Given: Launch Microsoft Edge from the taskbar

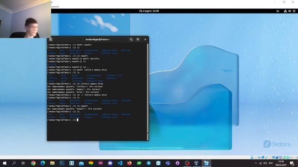Looking at the screenshot, I should 43,163.
